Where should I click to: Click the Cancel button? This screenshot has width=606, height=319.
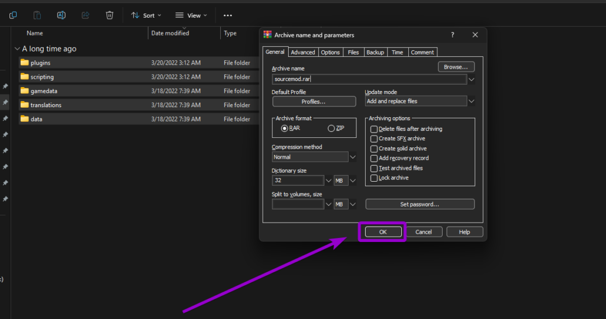click(424, 232)
